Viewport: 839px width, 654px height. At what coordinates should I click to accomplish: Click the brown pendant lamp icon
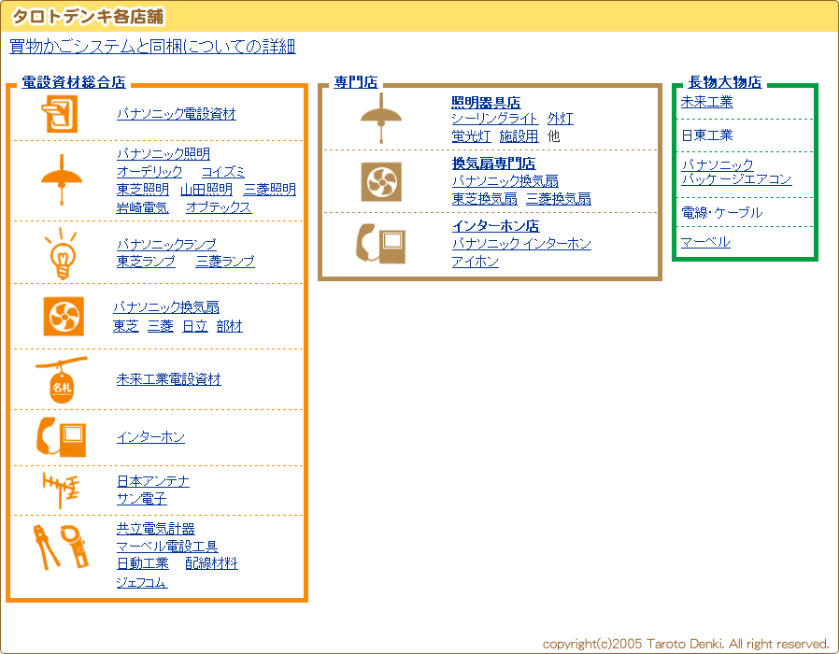[381, 119]
